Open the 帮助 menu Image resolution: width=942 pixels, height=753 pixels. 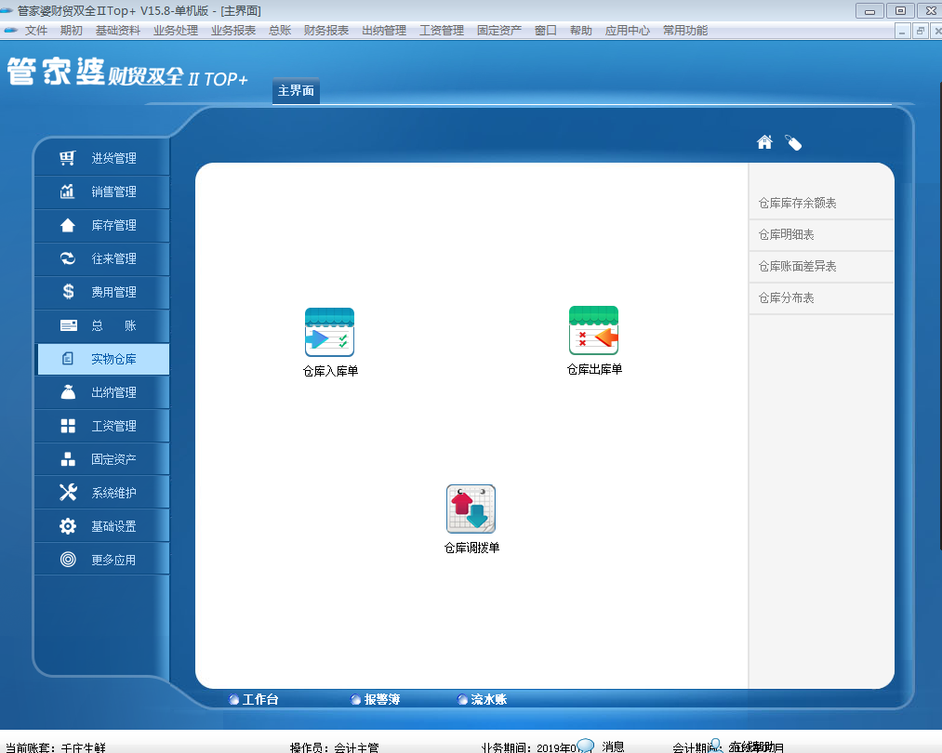pyautogui.click(x=581, y=30)
